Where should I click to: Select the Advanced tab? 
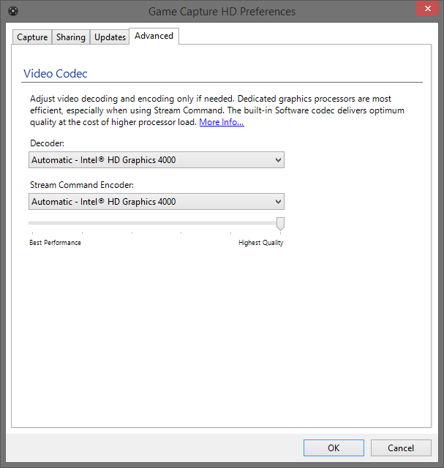click(154, 36)
